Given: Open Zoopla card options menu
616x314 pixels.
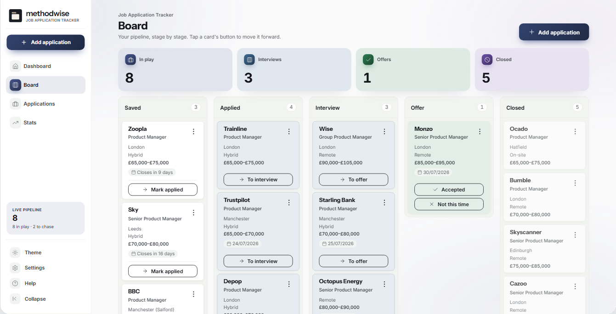Looking at the screenshot, I should tap(193, 132).
